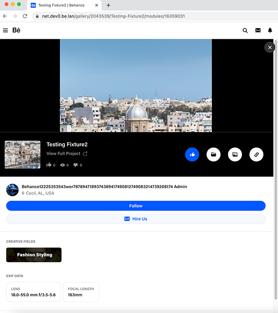Click the save to collection folder icon
This screenshot has height=313, width=278.
click(214, 155)
